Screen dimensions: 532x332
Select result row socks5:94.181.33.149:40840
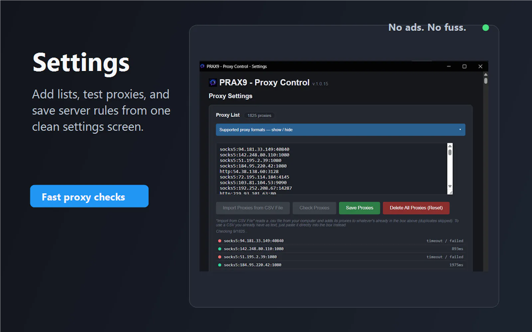tap(340, 241)
